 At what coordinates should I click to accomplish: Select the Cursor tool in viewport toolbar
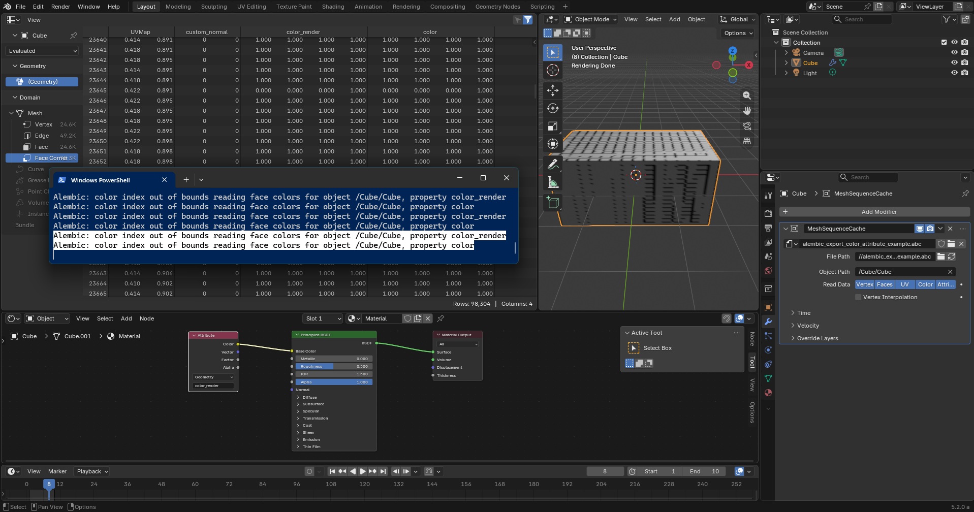click(553, 71)
